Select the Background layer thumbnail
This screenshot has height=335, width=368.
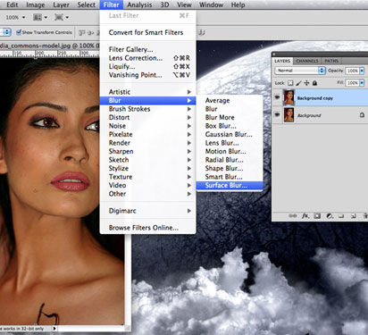click(x=289, y=114)
